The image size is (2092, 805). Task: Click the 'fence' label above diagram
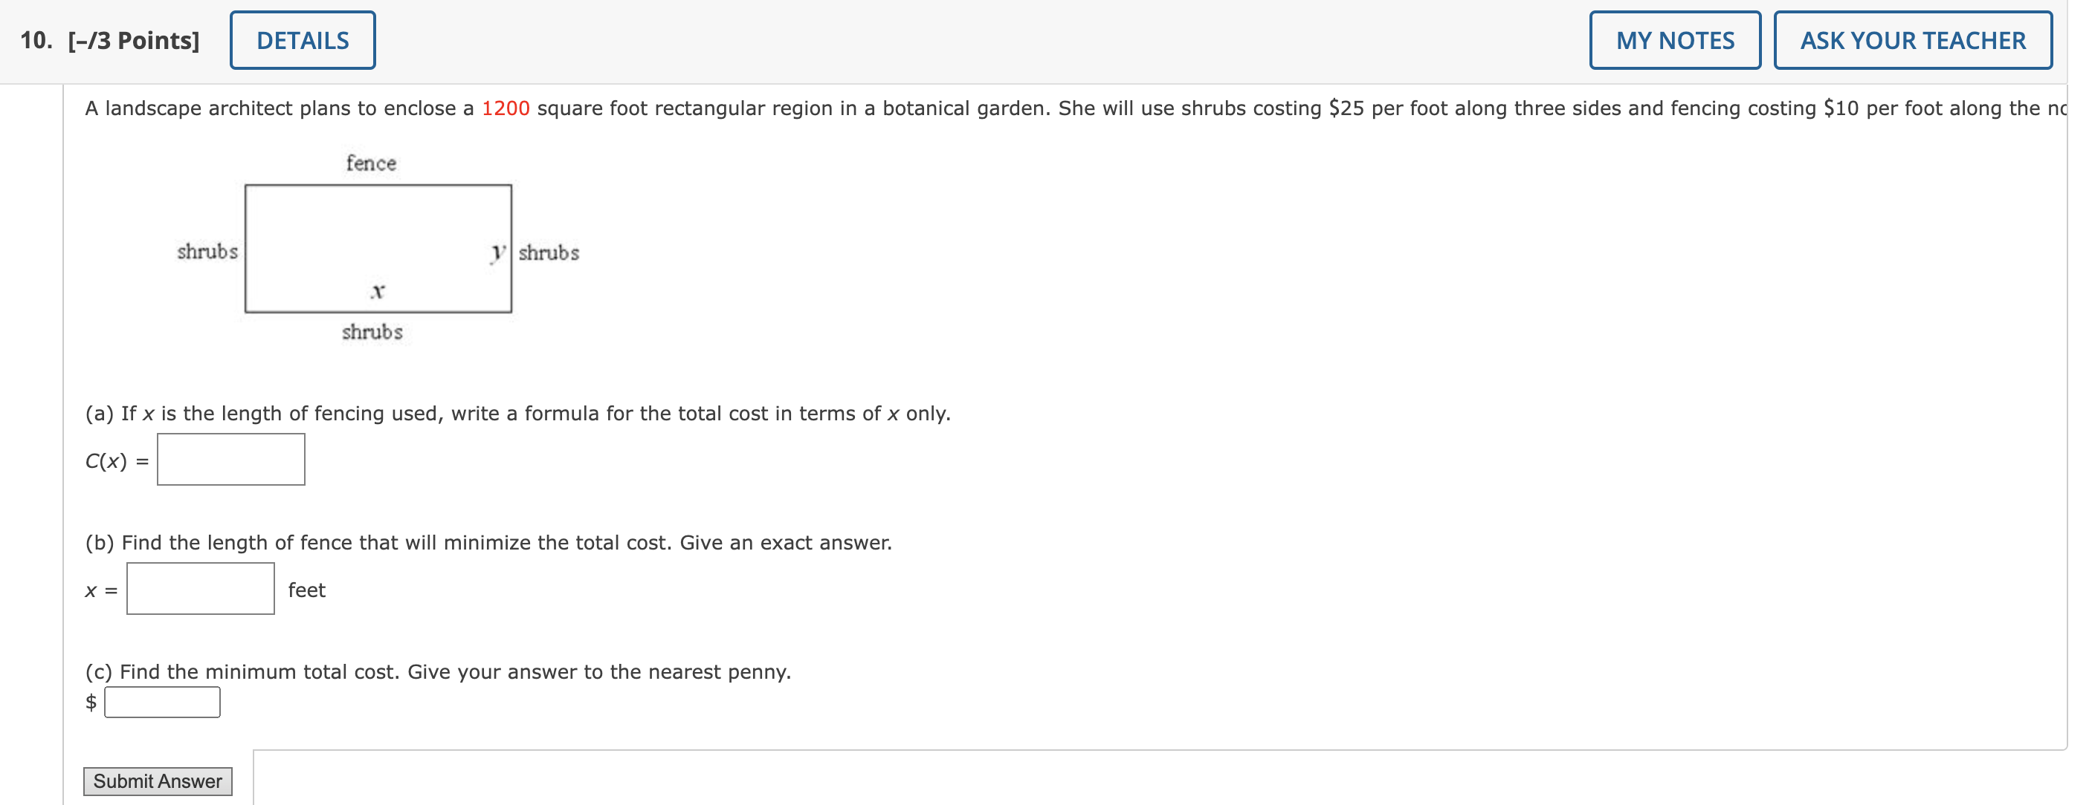point(371,163)
